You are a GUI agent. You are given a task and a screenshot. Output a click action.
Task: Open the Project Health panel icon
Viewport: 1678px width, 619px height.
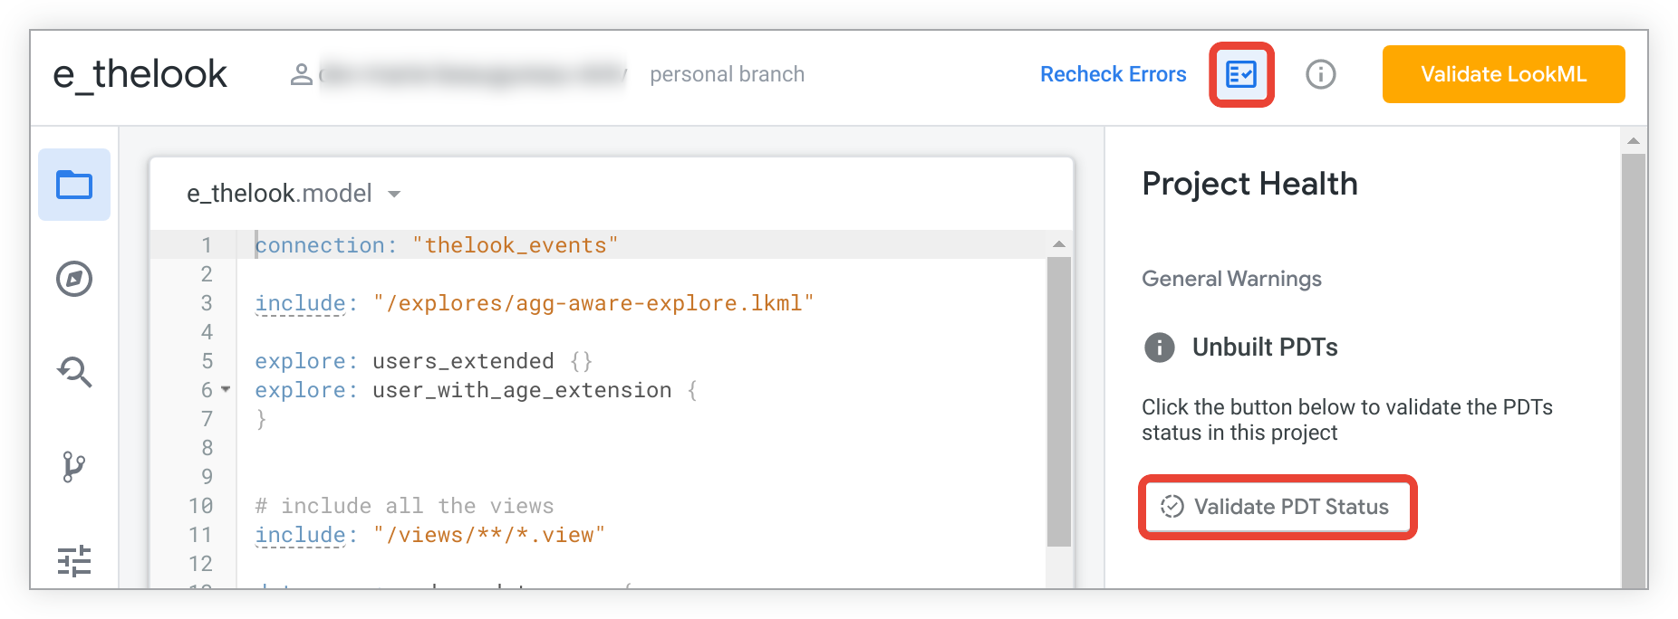pyautogui.click(x=1241, y=74)
